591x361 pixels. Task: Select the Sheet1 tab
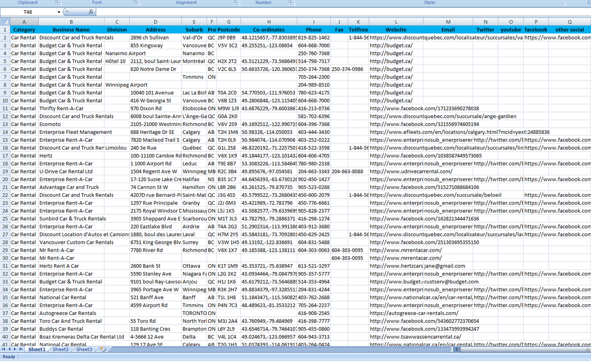pyautogui.click(x=37, y=349)
